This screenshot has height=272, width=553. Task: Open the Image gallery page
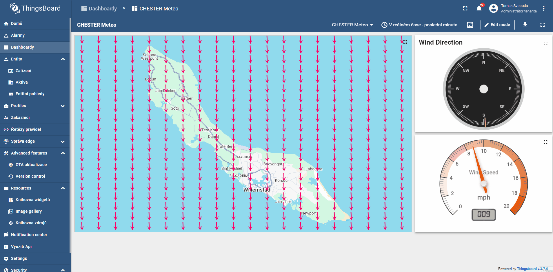coord(35,211)
